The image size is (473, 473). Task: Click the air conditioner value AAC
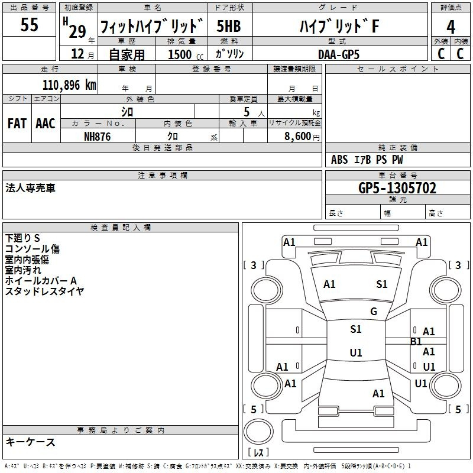[46, 124]
